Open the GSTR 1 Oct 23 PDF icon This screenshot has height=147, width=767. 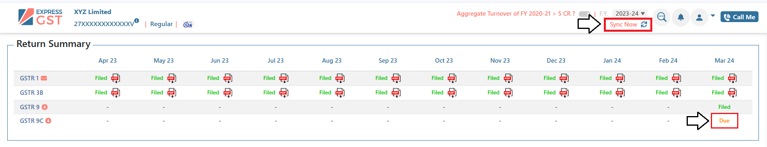click(452, 78)
